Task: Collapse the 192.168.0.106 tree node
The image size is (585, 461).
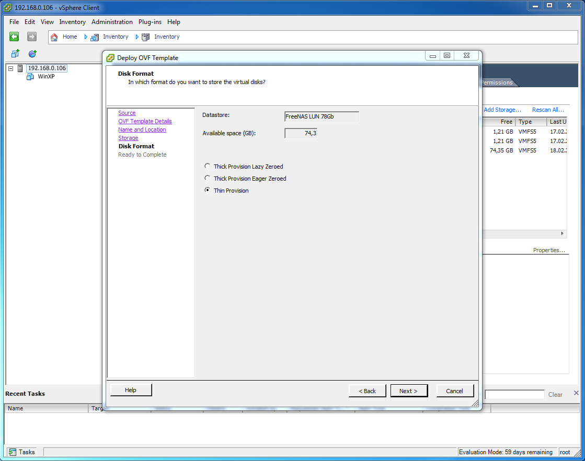Action: tap(11, 68)
